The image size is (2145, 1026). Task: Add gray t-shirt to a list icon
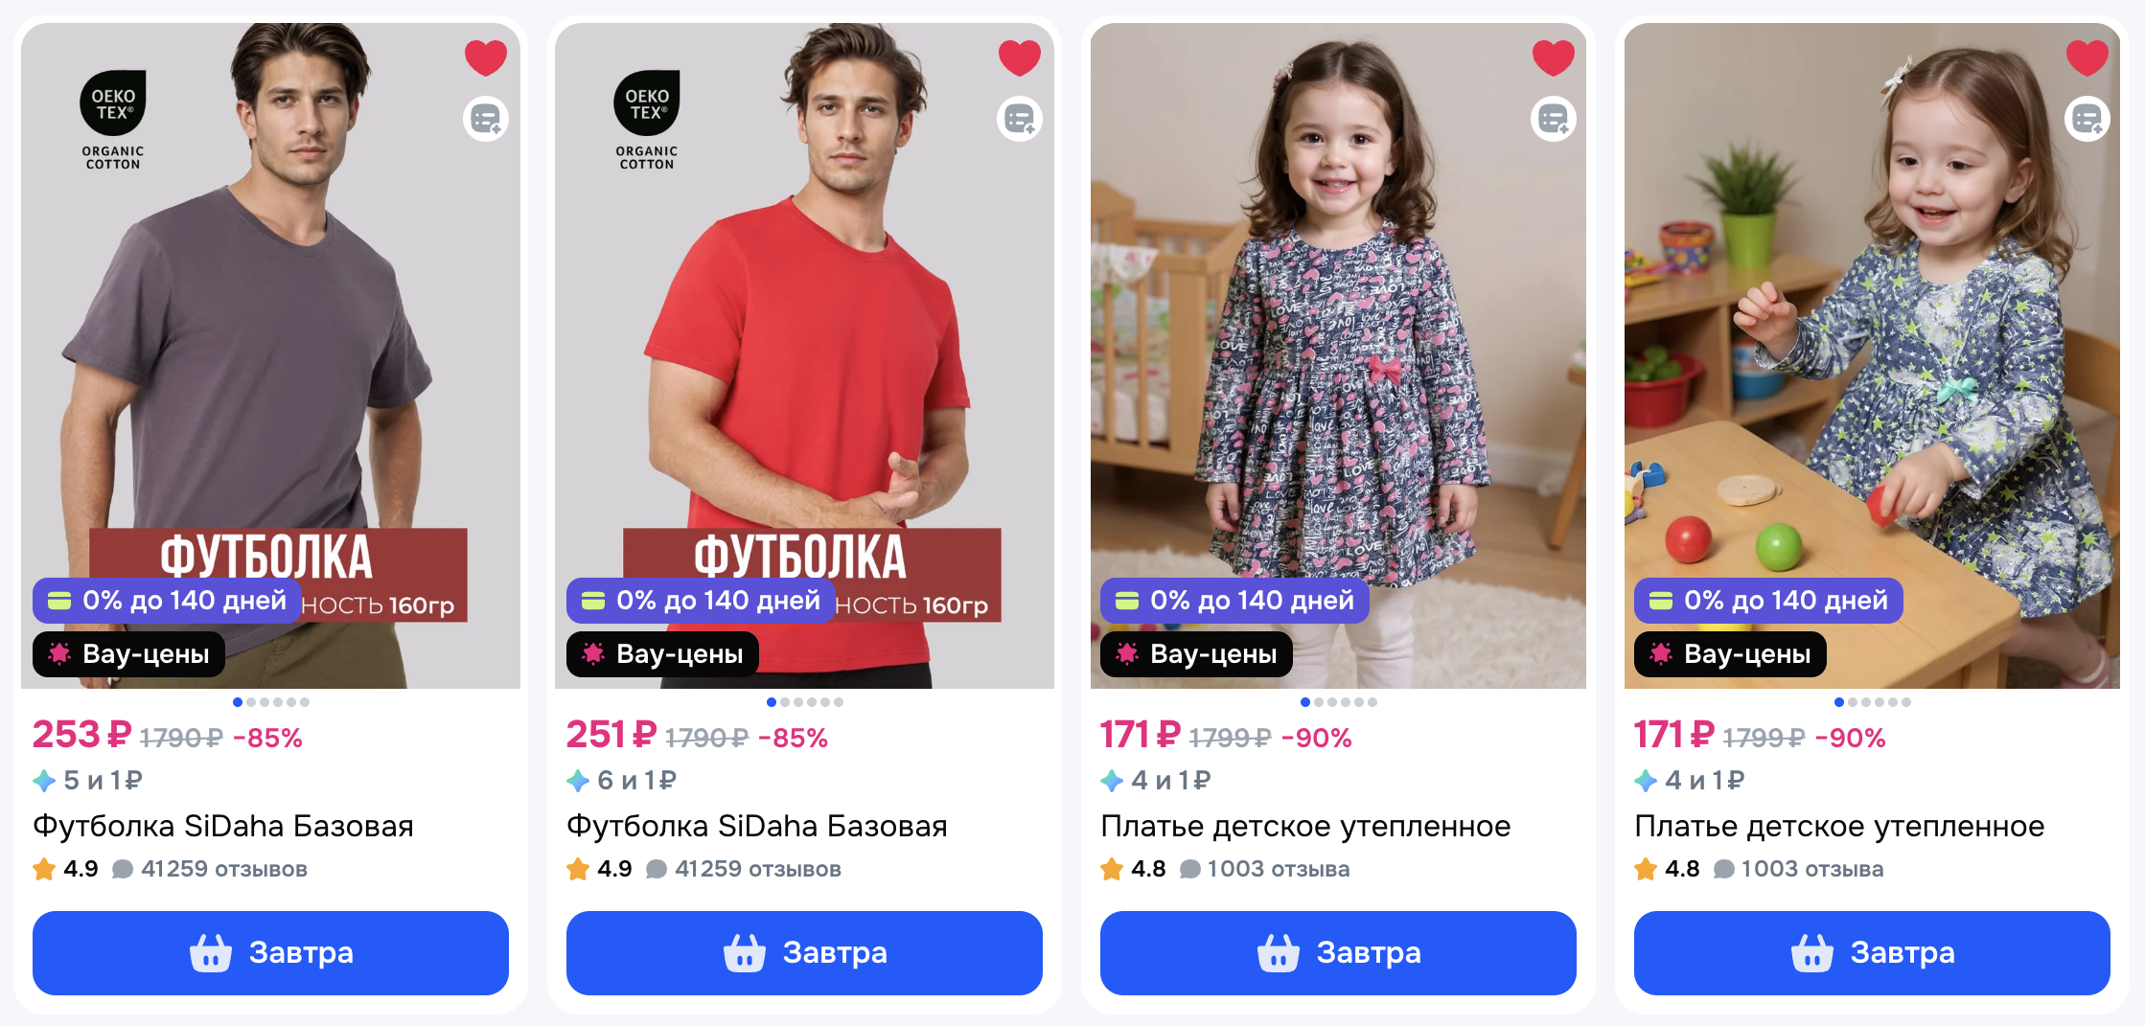tap(486, 119)
